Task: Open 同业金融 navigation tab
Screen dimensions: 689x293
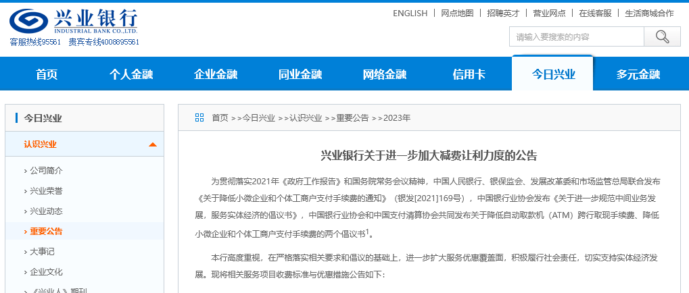Action: pos(300,74)
